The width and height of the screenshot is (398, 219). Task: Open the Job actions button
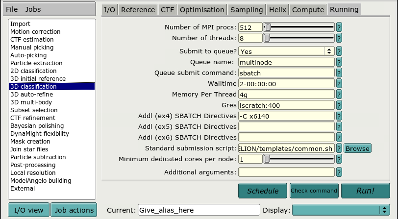click(74, 210)
